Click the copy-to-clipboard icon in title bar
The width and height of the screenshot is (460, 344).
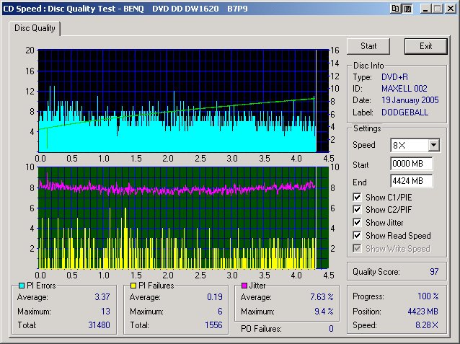[395, 9]
